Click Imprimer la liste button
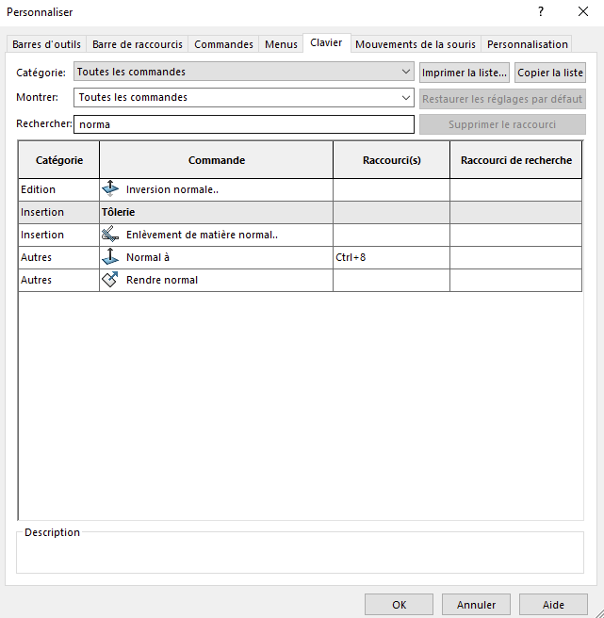The width and height of the screenshot is (604, 618). coord(465,73)
